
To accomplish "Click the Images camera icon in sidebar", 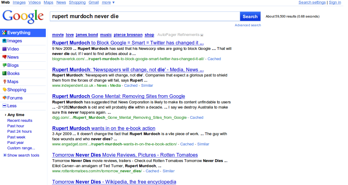I will click(4, 41).
